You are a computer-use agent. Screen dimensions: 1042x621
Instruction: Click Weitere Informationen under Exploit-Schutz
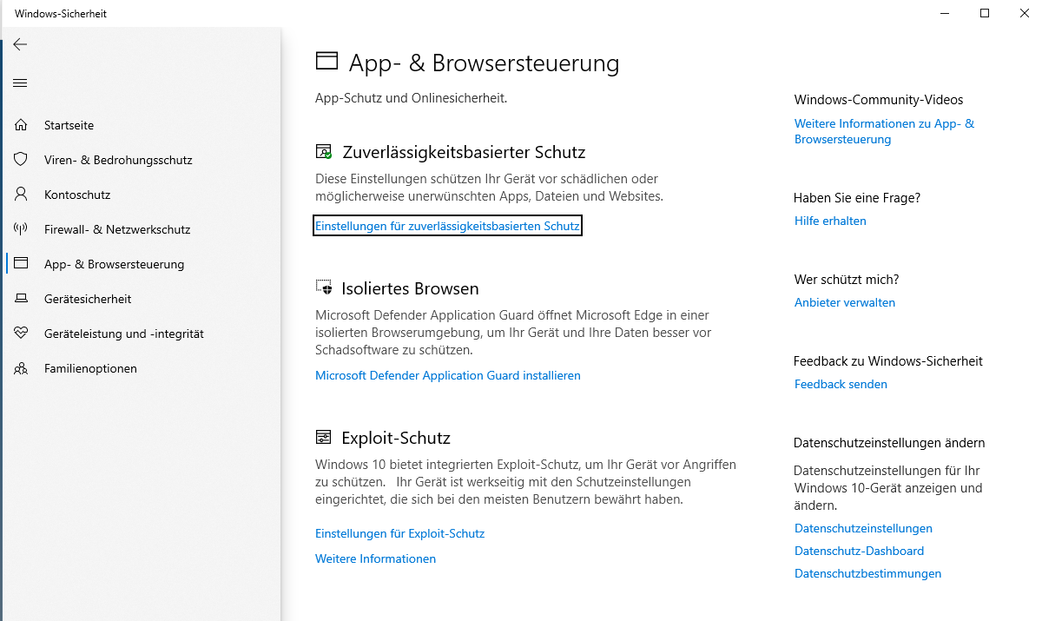click(x=375, y=558)
